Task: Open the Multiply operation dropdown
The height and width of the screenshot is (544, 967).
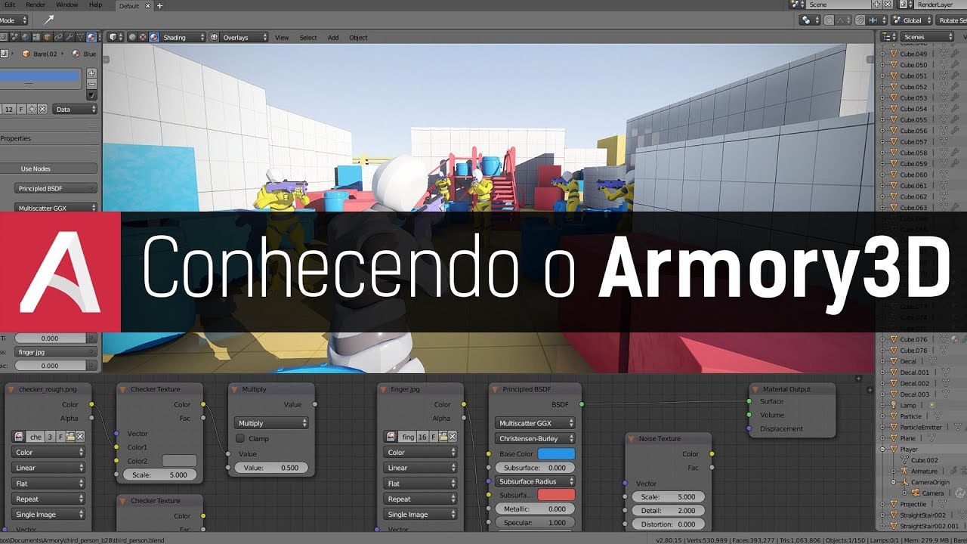Action: (271, 423)
